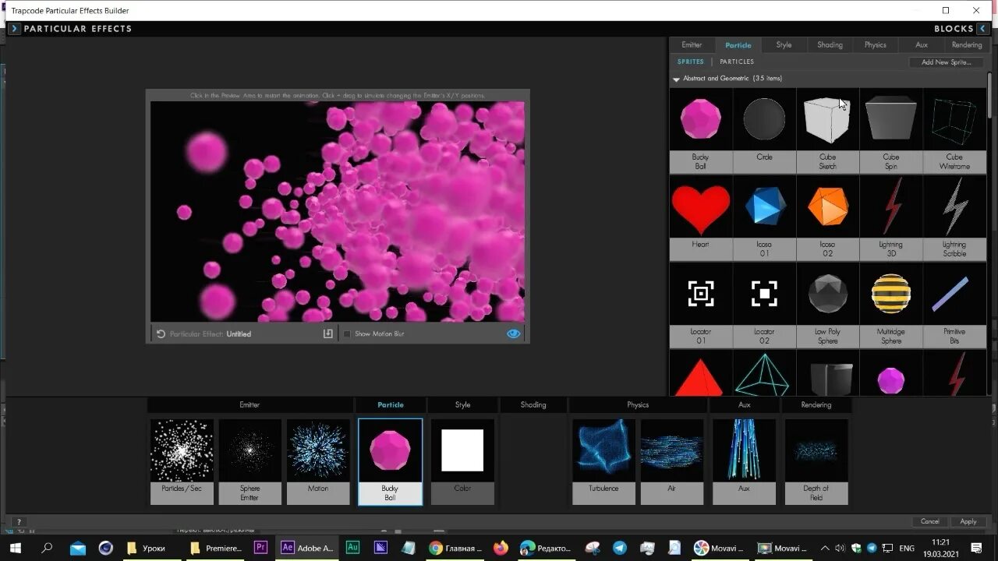Open Adobe Audition from taskbar
Image resolution: width=998 pixels, height=561 pixels.
pos(352,548)
